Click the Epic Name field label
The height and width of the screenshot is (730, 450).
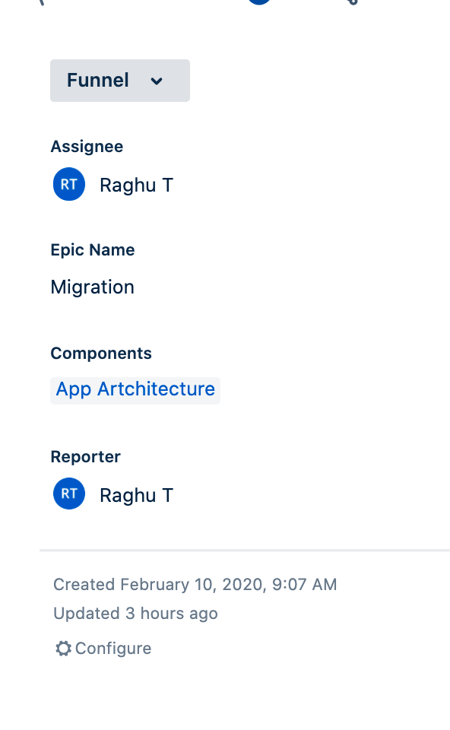93,250
